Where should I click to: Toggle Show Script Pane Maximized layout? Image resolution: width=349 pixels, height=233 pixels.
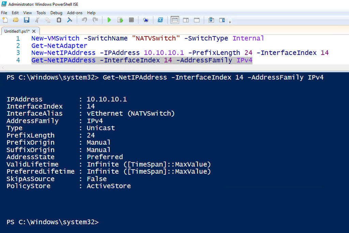click(x=197, y=20)
